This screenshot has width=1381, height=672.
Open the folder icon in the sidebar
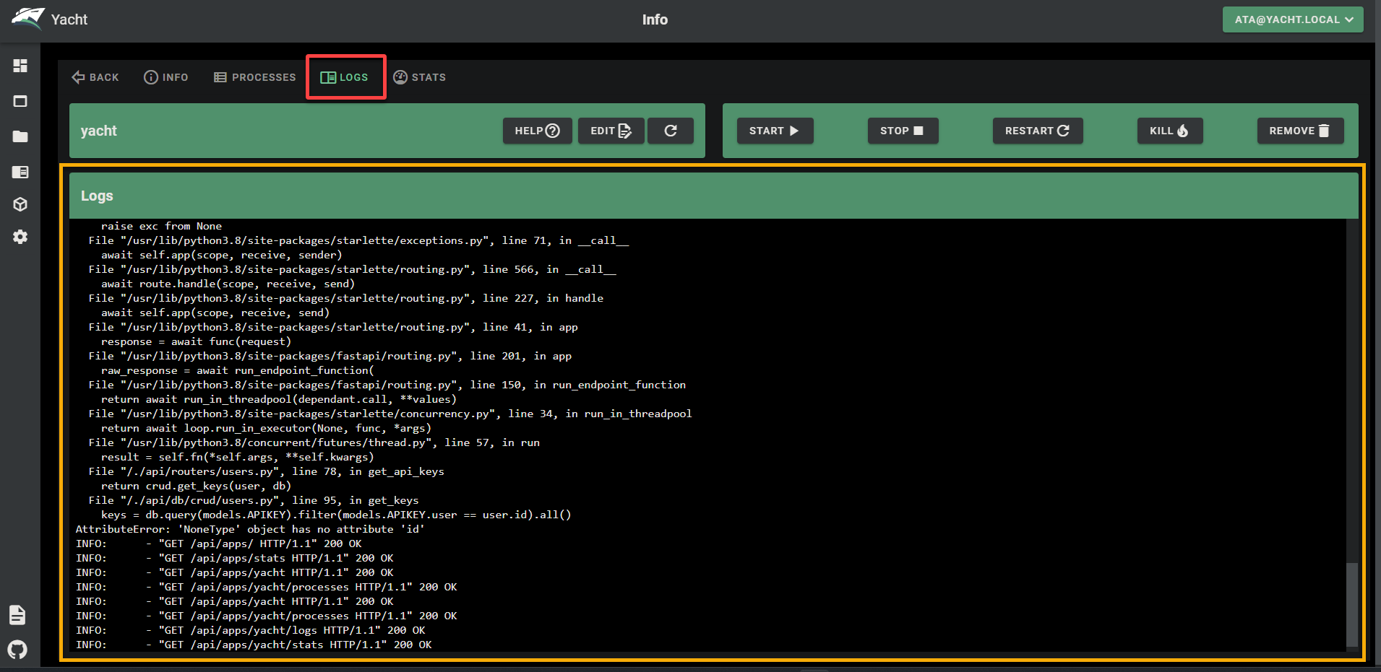[20, 136]
